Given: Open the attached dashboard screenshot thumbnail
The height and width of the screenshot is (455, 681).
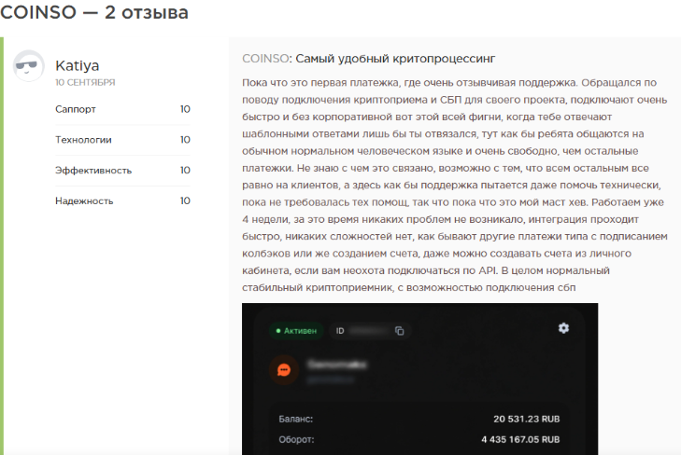Looking at the screenshot, I should (x=420, y=379).
